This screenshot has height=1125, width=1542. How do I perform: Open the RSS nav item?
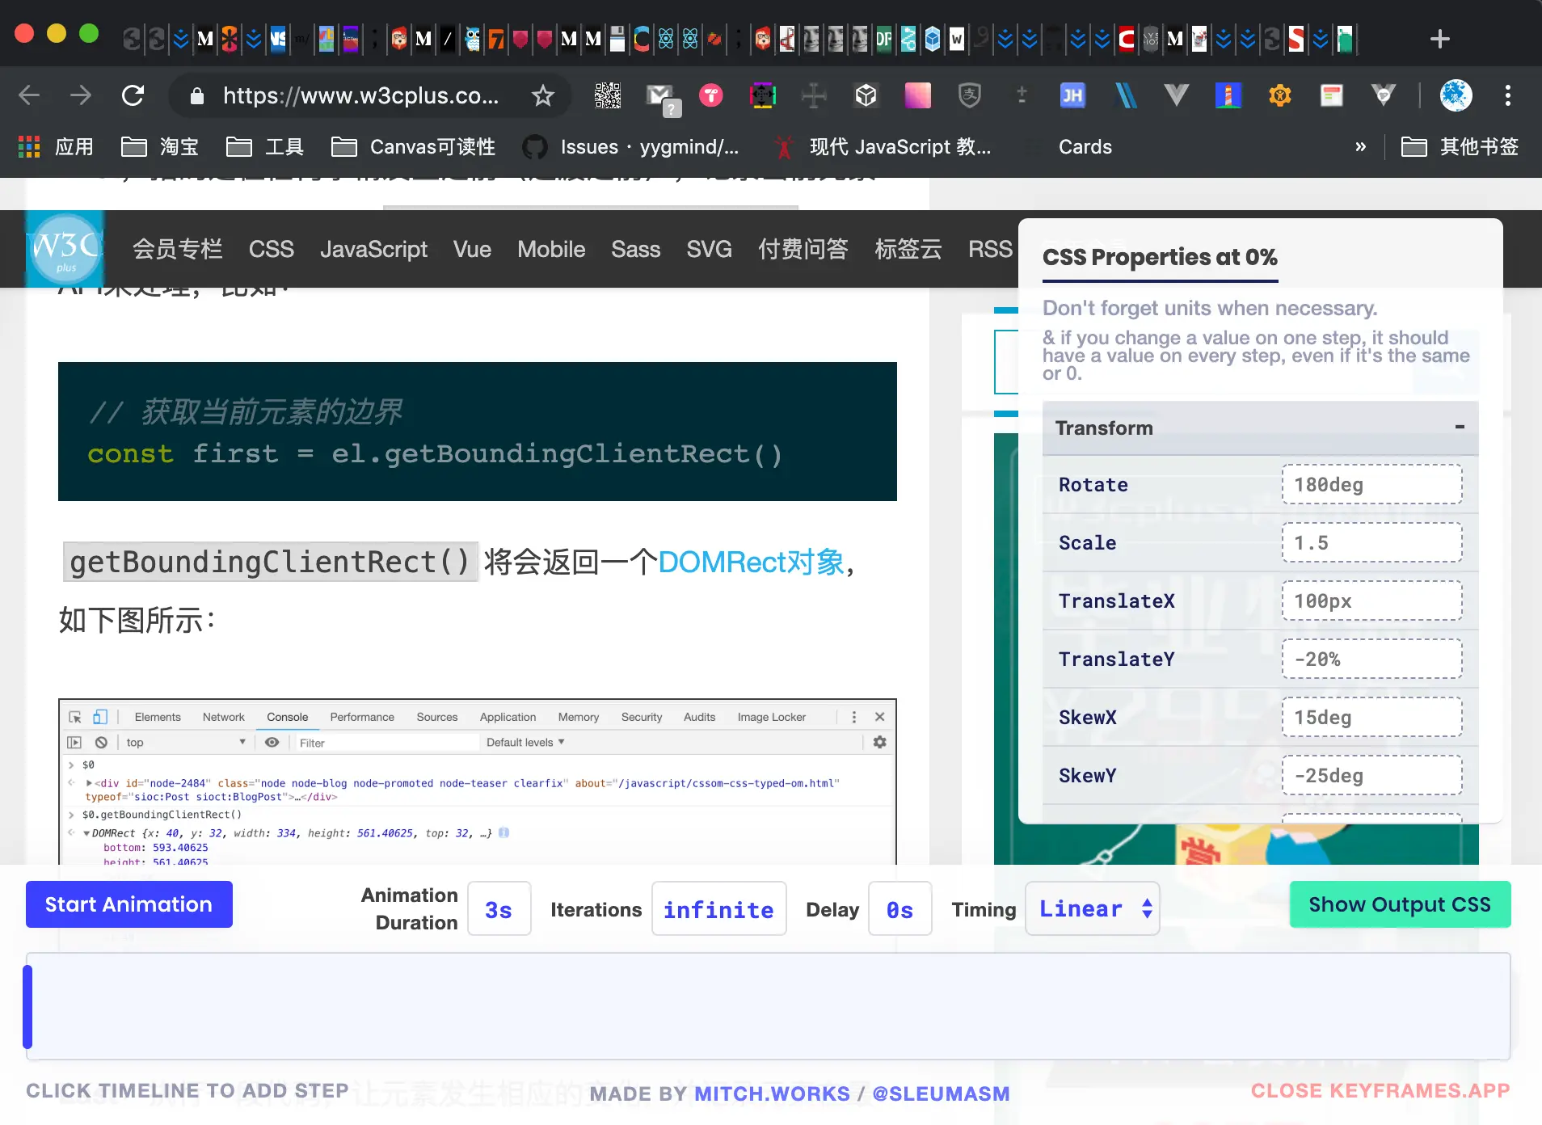coord(990,249)
